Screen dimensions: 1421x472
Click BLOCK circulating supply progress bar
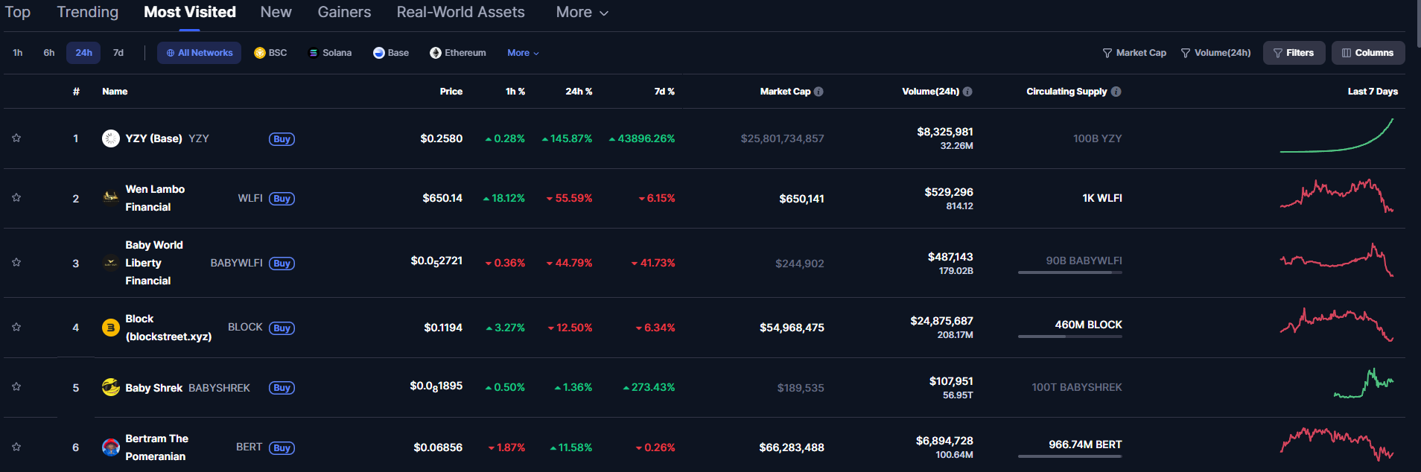click(x=1069, y=337)
